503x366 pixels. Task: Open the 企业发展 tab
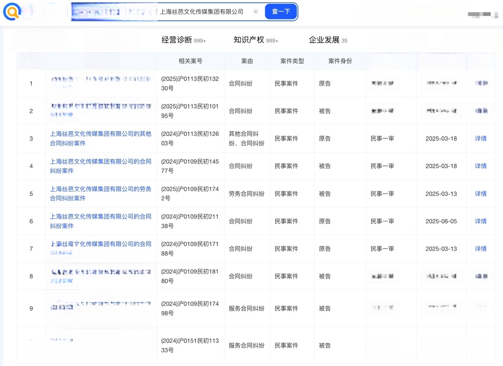point(328,40)
